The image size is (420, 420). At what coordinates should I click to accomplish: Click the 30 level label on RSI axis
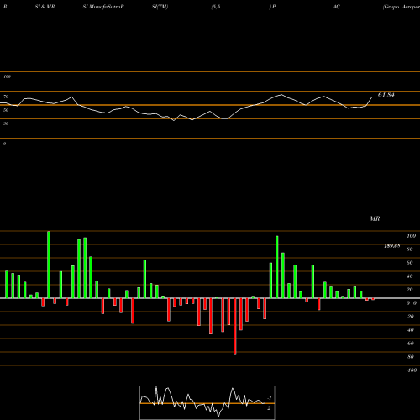coord(6,123)
